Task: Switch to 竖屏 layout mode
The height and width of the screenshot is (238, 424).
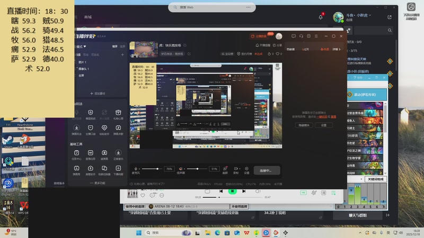Action: coord(122,47)
